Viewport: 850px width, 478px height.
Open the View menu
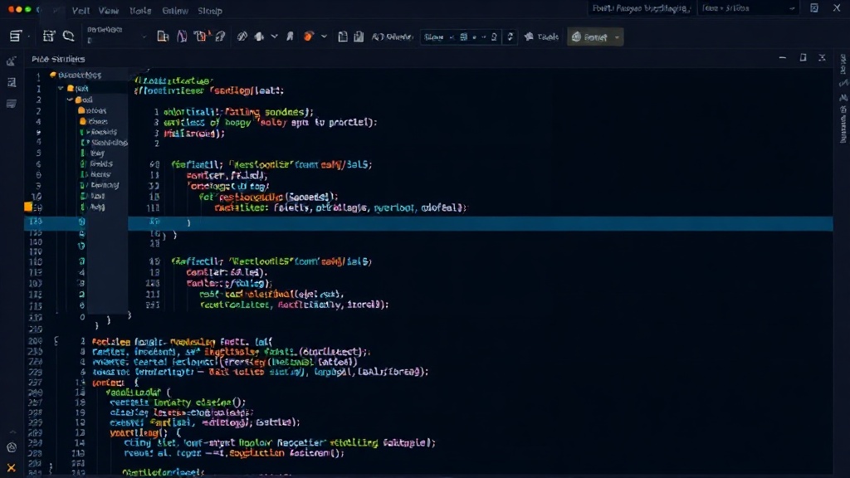109,10
